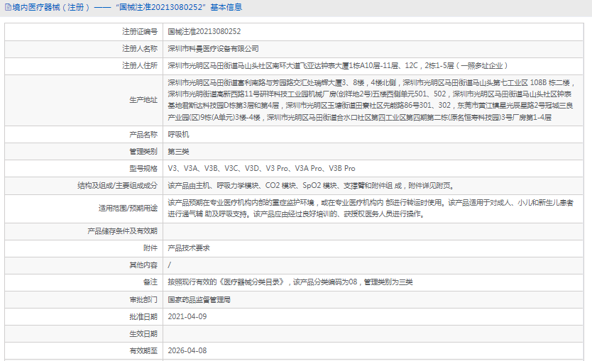Click the 有效期至 label

tap(143, 351)
